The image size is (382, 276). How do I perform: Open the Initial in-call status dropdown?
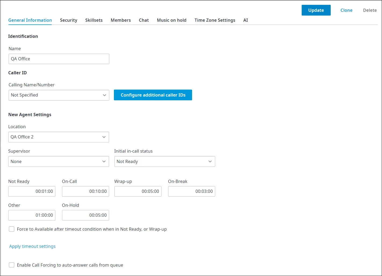pos(165,161)
